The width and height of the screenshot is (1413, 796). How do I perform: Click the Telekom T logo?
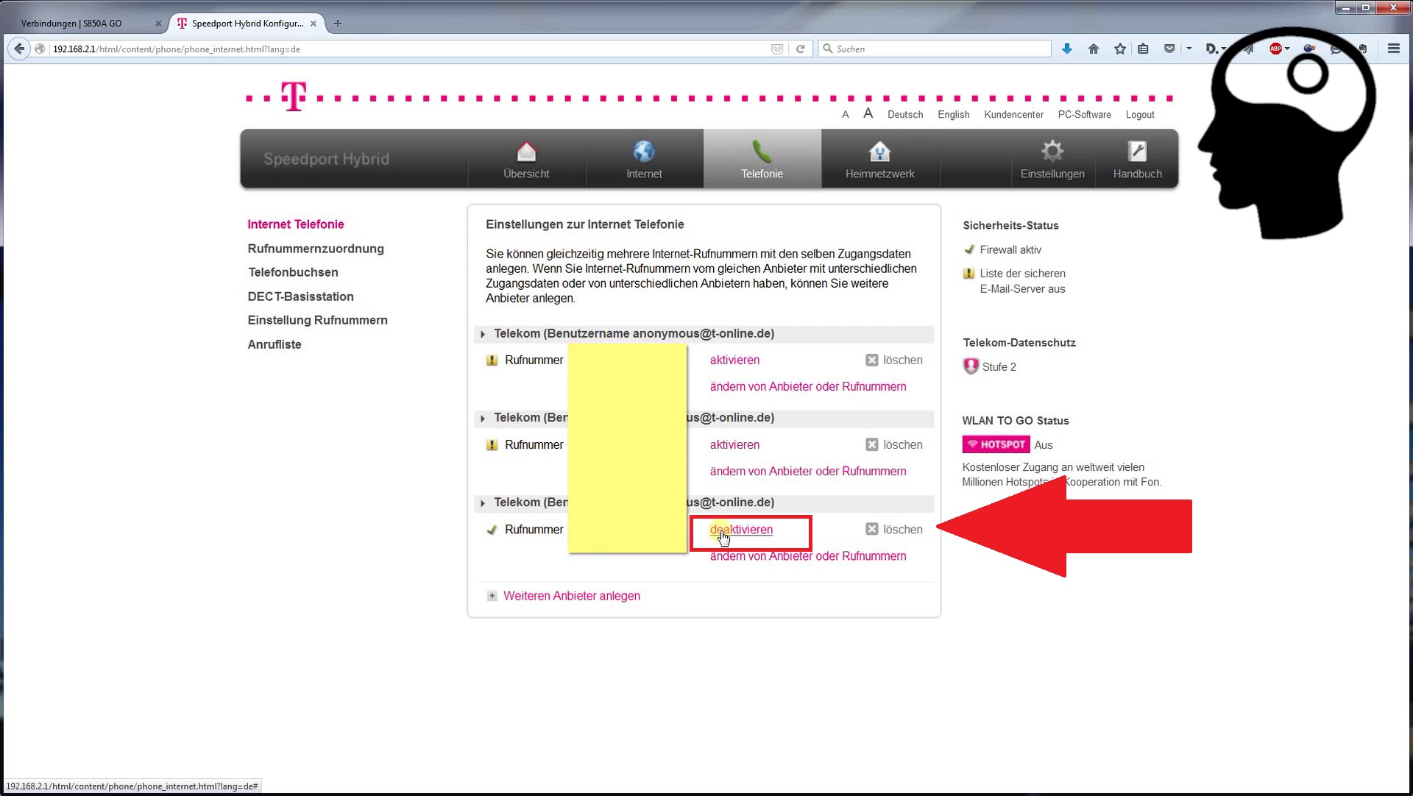[294, 96]
